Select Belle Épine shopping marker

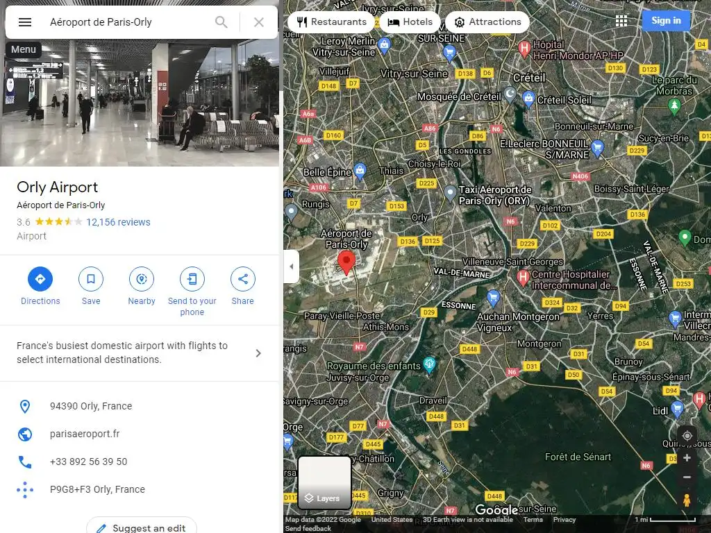360,171
